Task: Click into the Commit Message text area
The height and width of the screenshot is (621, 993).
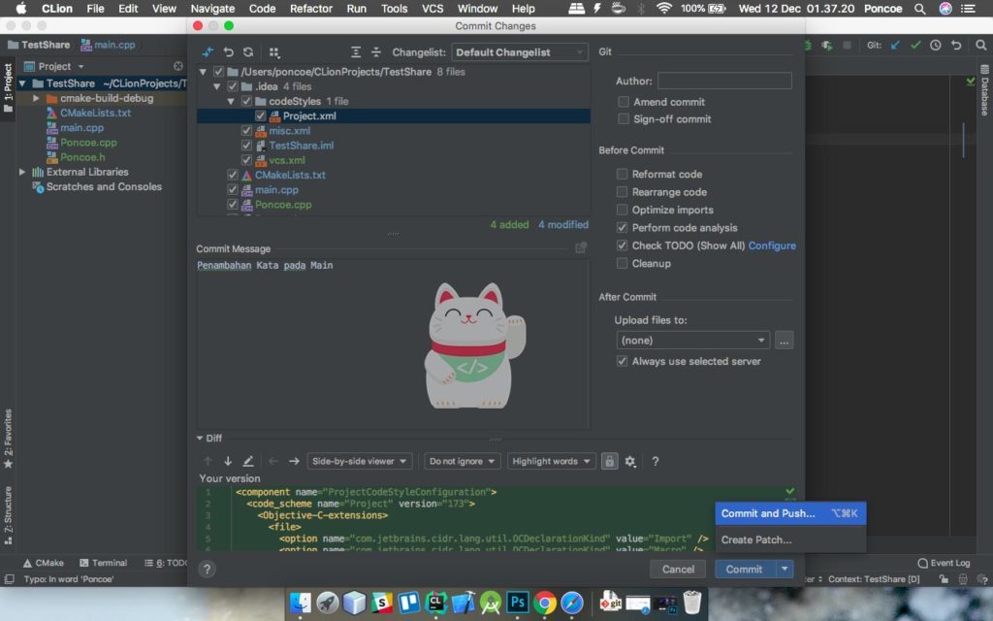Action: [x=393, y=344]
